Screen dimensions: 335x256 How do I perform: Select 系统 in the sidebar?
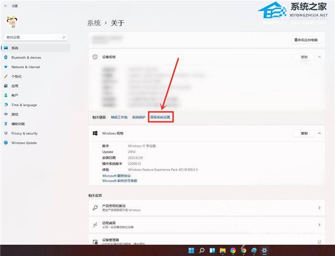pos(35,48)
